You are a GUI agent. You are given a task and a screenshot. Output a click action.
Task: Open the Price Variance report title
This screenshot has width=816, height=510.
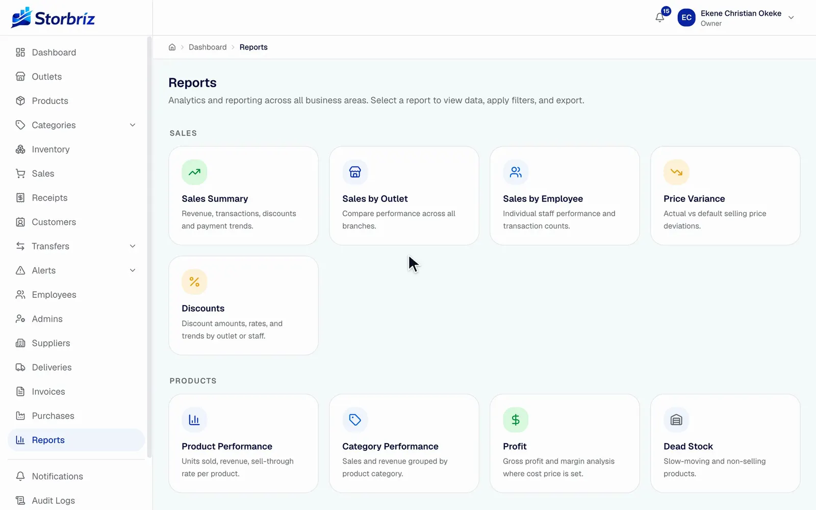[694, 199]
